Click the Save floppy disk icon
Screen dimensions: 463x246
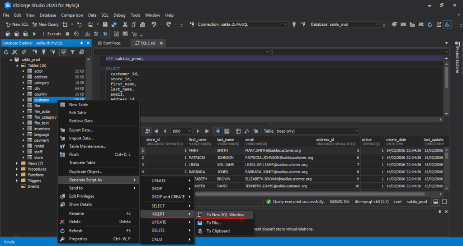pos(105,24)
